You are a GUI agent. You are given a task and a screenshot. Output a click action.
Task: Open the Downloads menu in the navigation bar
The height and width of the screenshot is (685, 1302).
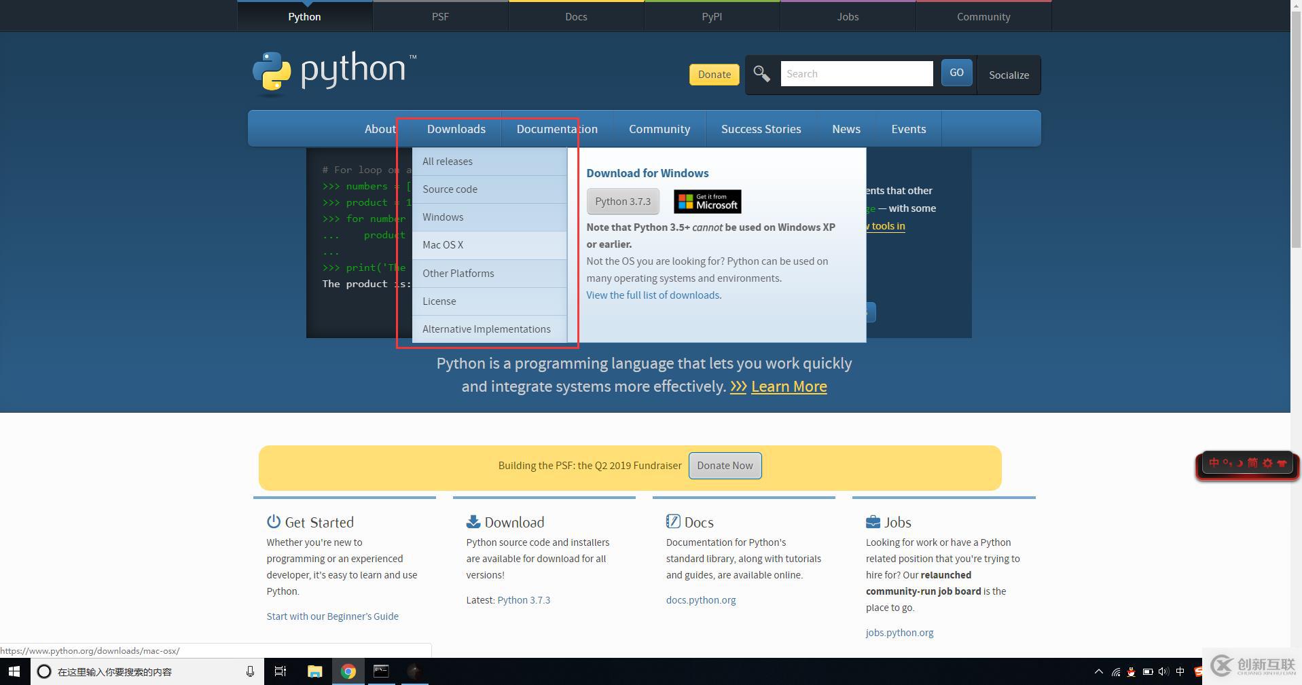tap(456, 129)
